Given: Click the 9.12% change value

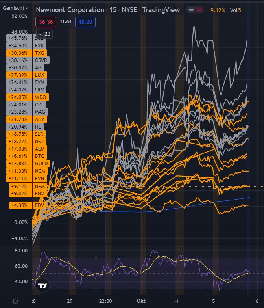Looking at the screenshot, I should (218, 10).
